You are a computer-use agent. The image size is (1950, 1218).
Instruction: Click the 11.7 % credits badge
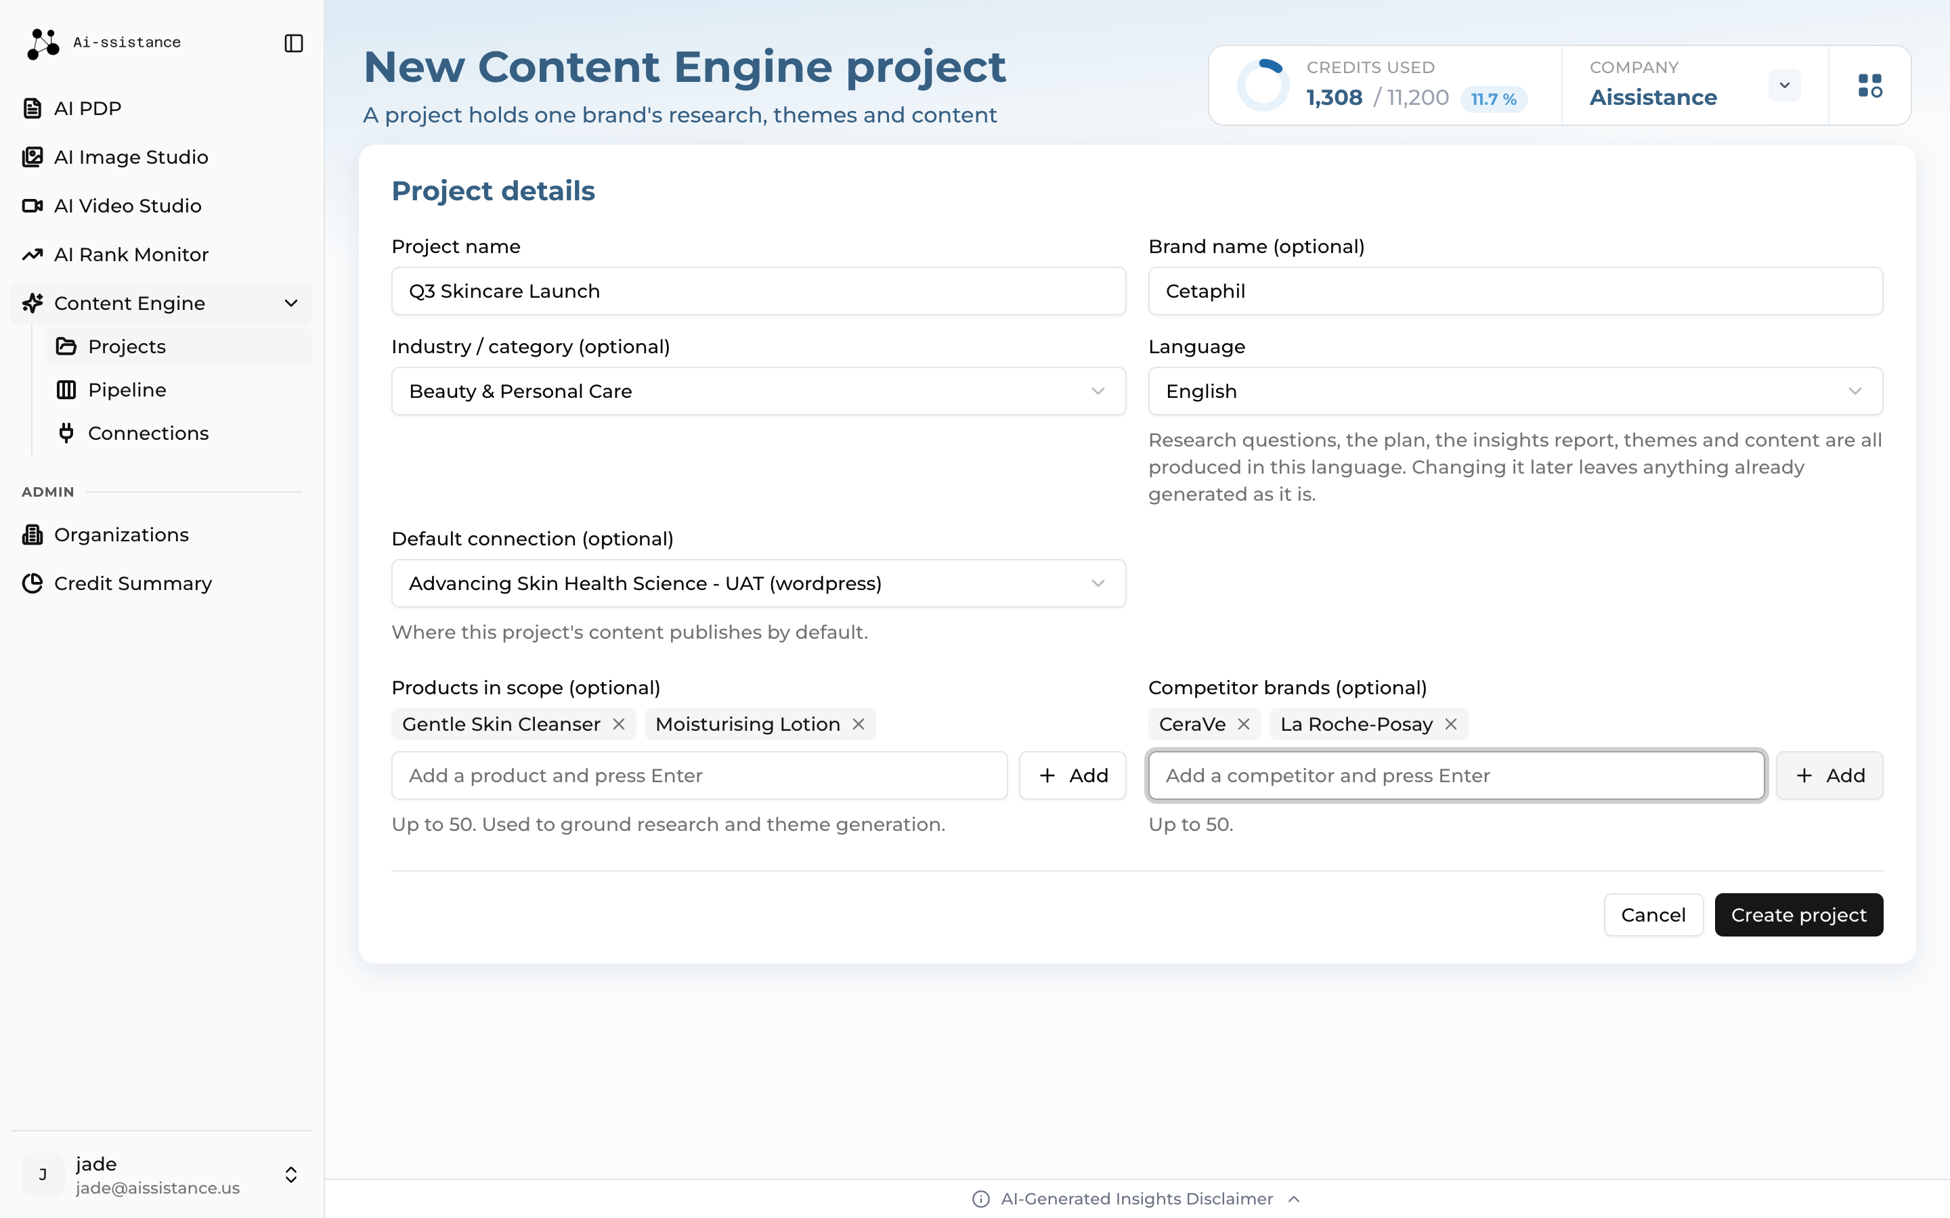pyautogui.click(x=1493, y=99)
